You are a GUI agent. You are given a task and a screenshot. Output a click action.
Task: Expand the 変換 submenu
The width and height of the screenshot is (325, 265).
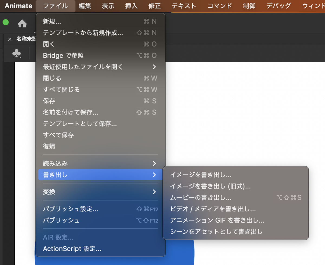pyautogui.click(x=100, y=192)
